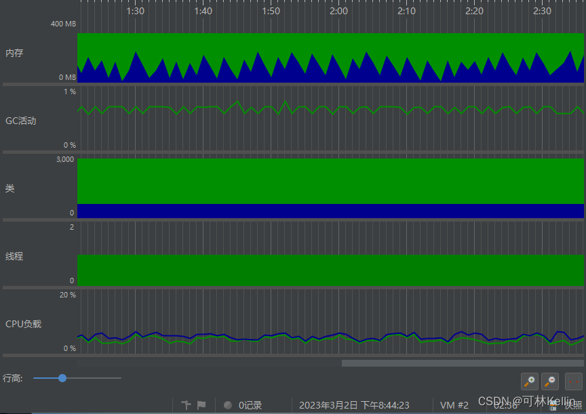The image size is (586, 414).
Task: Move the 行高 row height slider handle
Action: [x=62, y=378]
